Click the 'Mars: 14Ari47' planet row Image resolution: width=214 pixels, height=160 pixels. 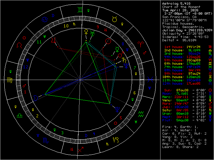(x=187, y=104)
